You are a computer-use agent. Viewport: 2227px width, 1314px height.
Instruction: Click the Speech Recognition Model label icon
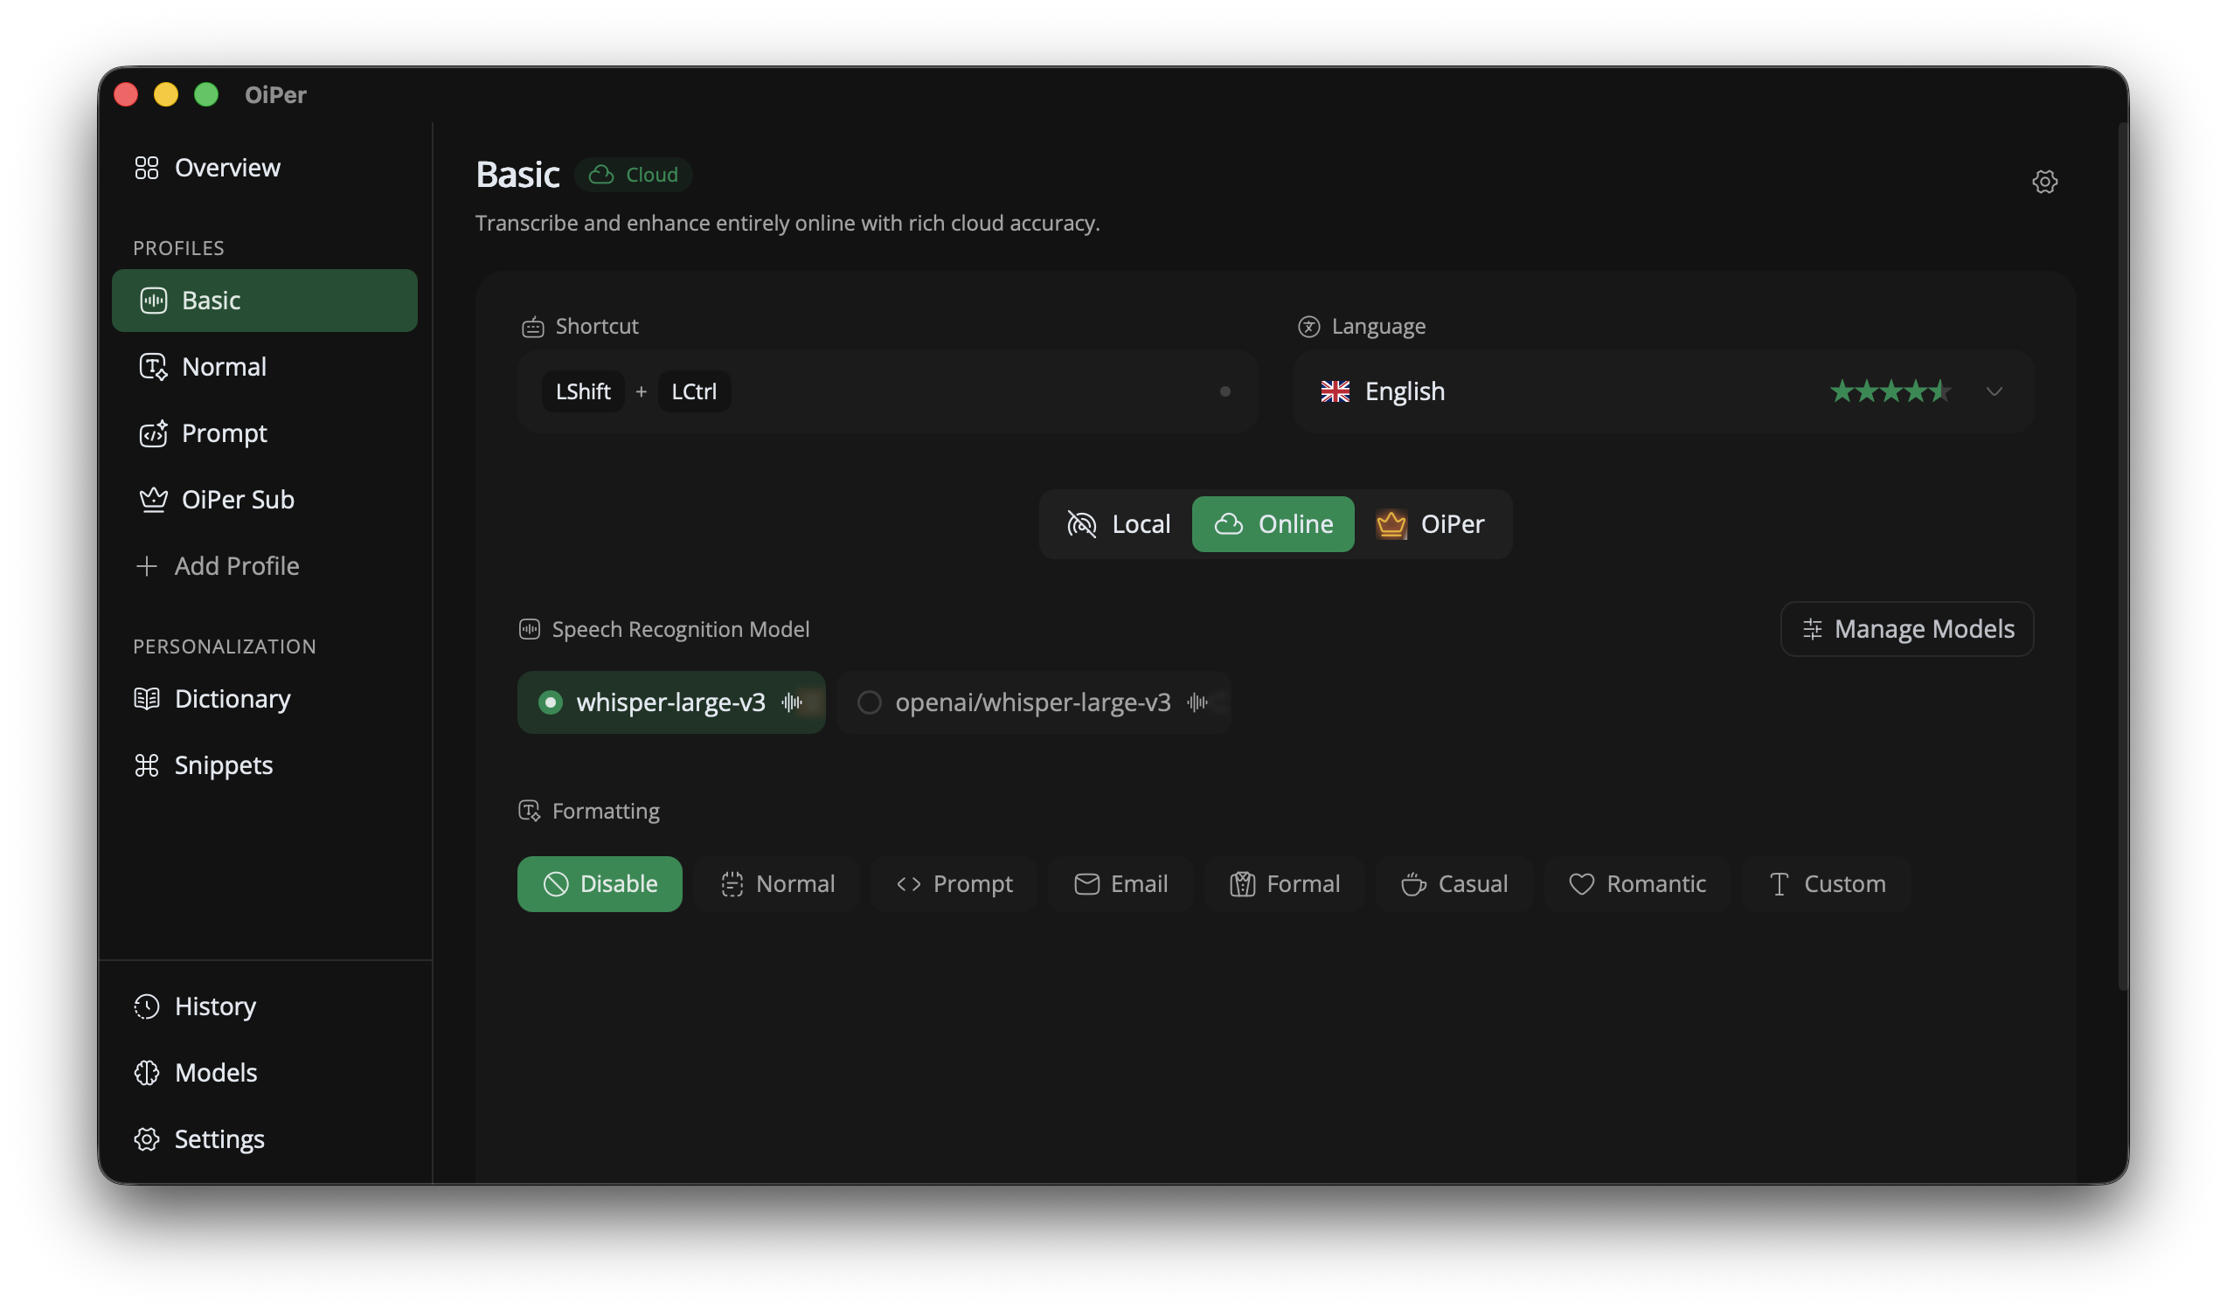pos(529,630)
